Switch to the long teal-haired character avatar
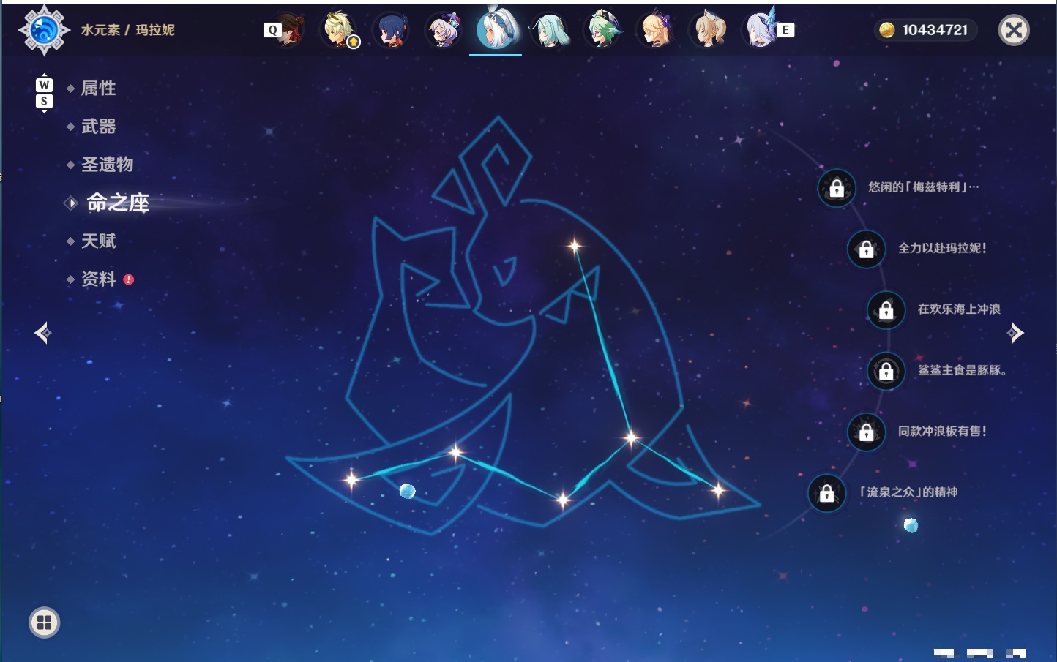Image resolution: width=1057 pixels, height=662 pixels. [x=550, y=30]
